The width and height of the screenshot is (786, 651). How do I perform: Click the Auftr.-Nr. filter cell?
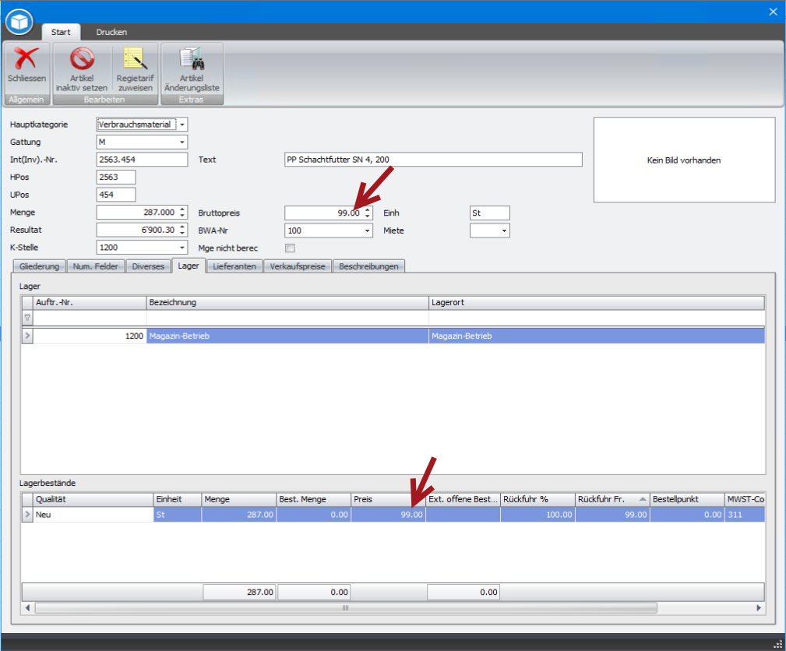[90, 318]
